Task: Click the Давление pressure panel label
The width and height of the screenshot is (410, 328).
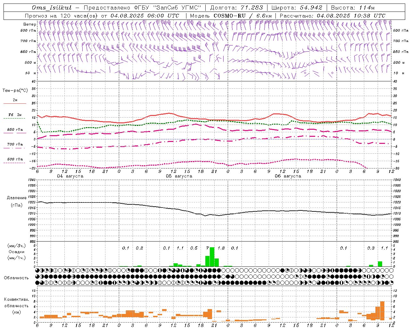Action: tap(17, 198)
